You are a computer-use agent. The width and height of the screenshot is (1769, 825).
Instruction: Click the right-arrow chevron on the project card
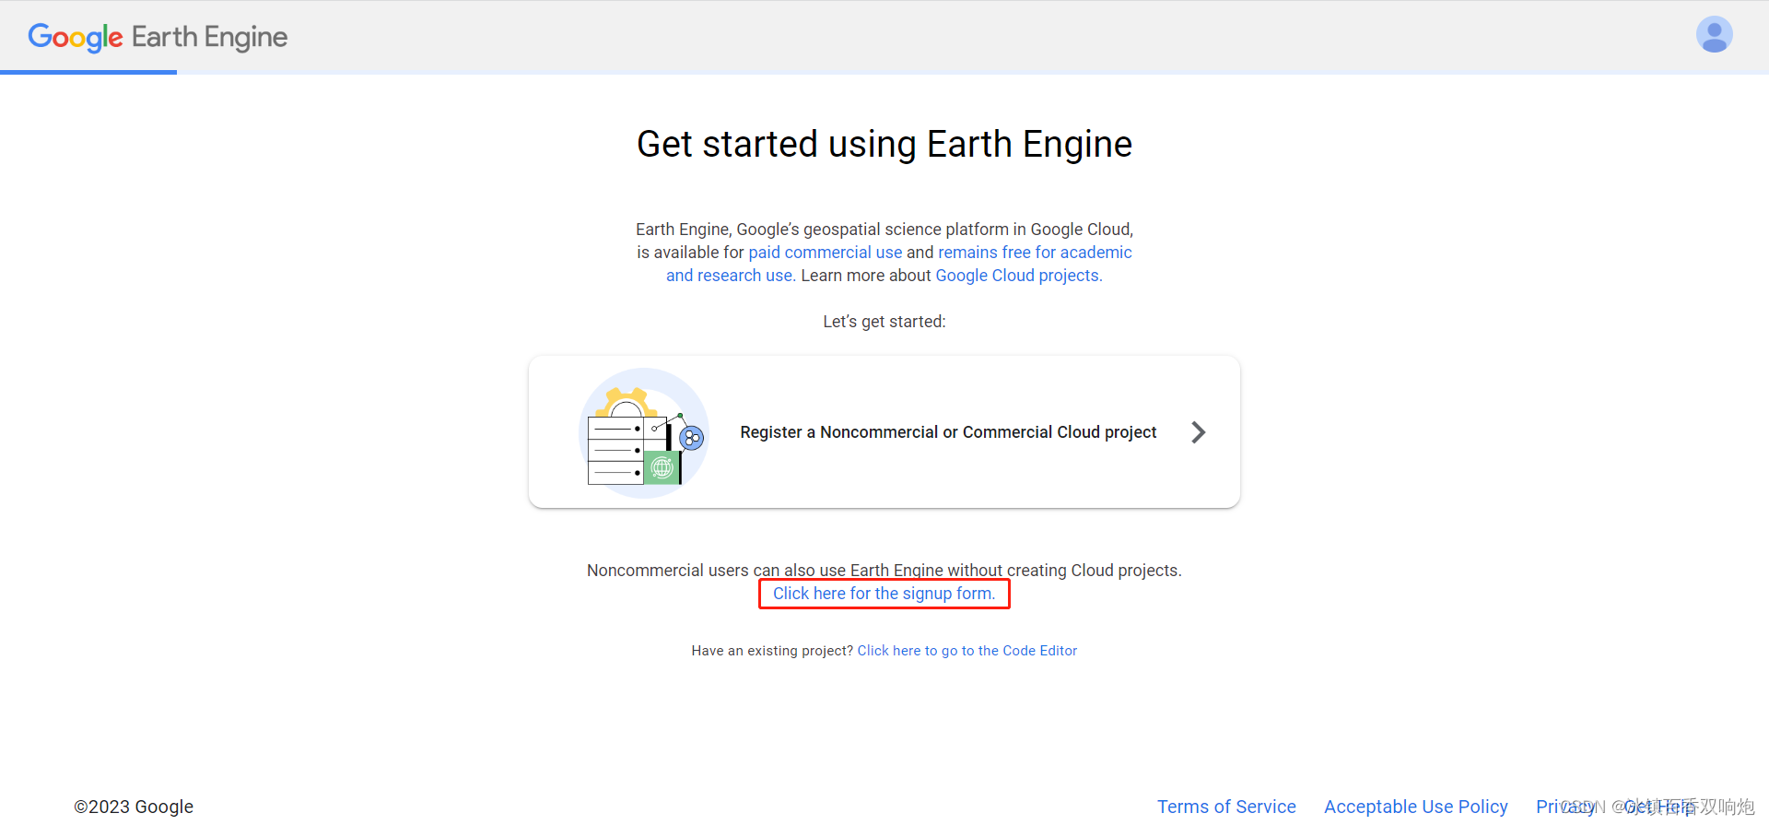(x=1198, y=431)
